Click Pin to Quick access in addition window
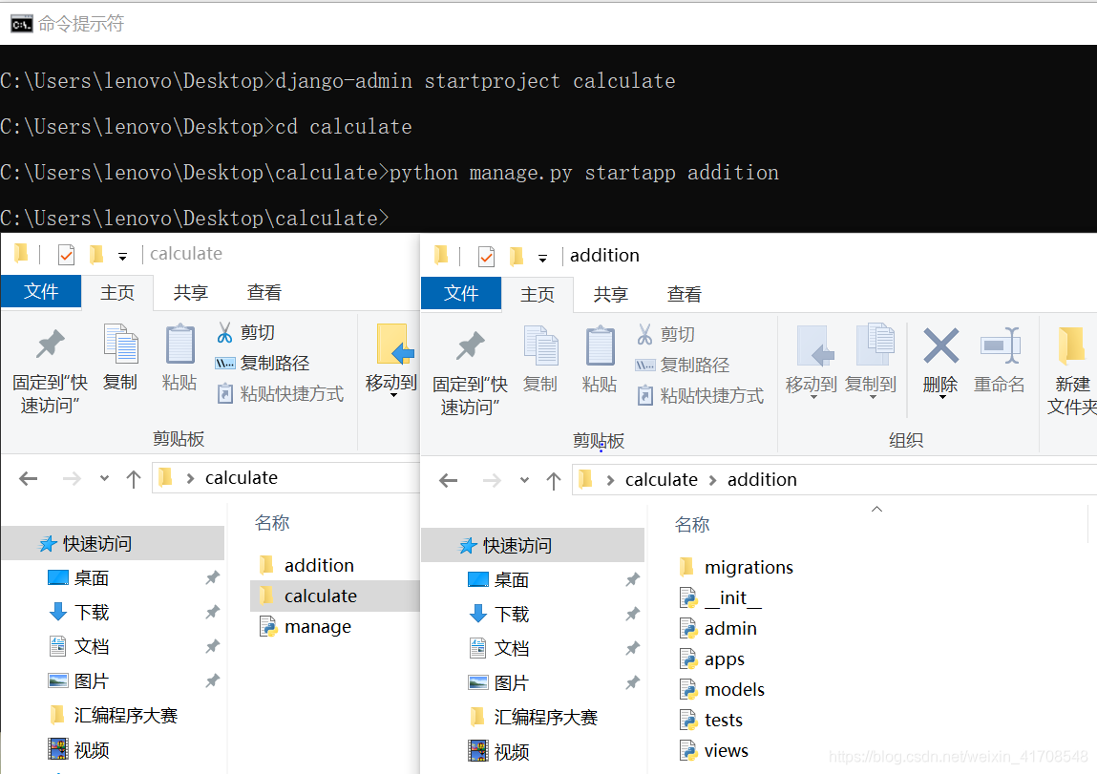 pyautogui.click(x=470, y=372)
